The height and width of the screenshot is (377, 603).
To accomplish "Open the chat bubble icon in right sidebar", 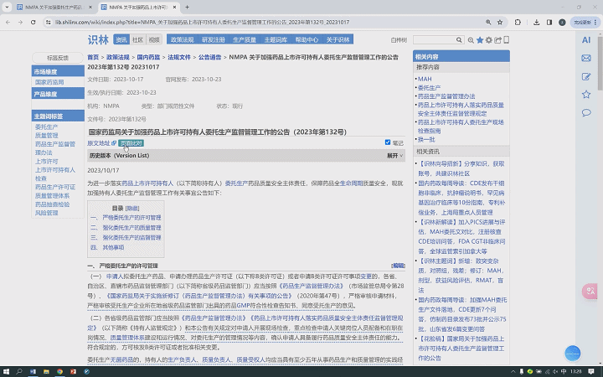I will pyautogui.click(x=586, y=112).
